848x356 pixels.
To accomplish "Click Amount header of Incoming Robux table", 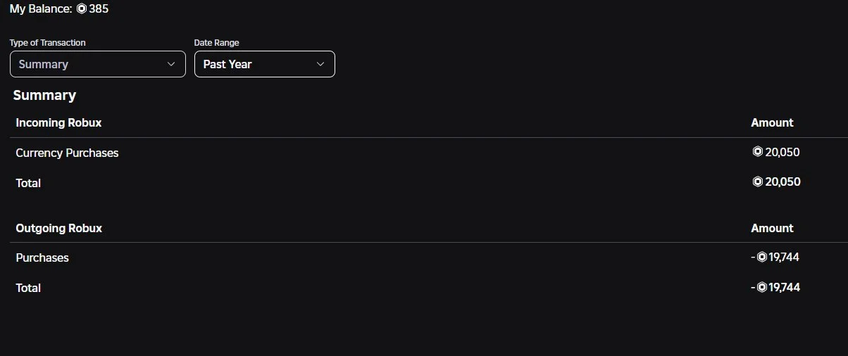I will point(772,122).
